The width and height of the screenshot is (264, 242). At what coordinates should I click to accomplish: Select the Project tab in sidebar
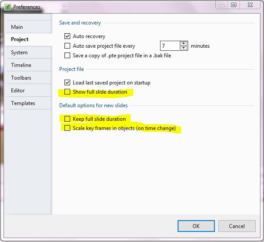pyautogui.click(x=20, y=39)
